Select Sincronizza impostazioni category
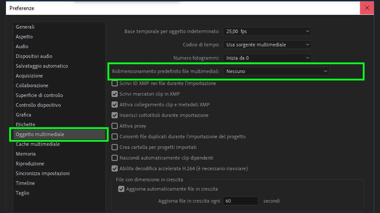This screenshot has width=380, height=213. click(43, 173)
